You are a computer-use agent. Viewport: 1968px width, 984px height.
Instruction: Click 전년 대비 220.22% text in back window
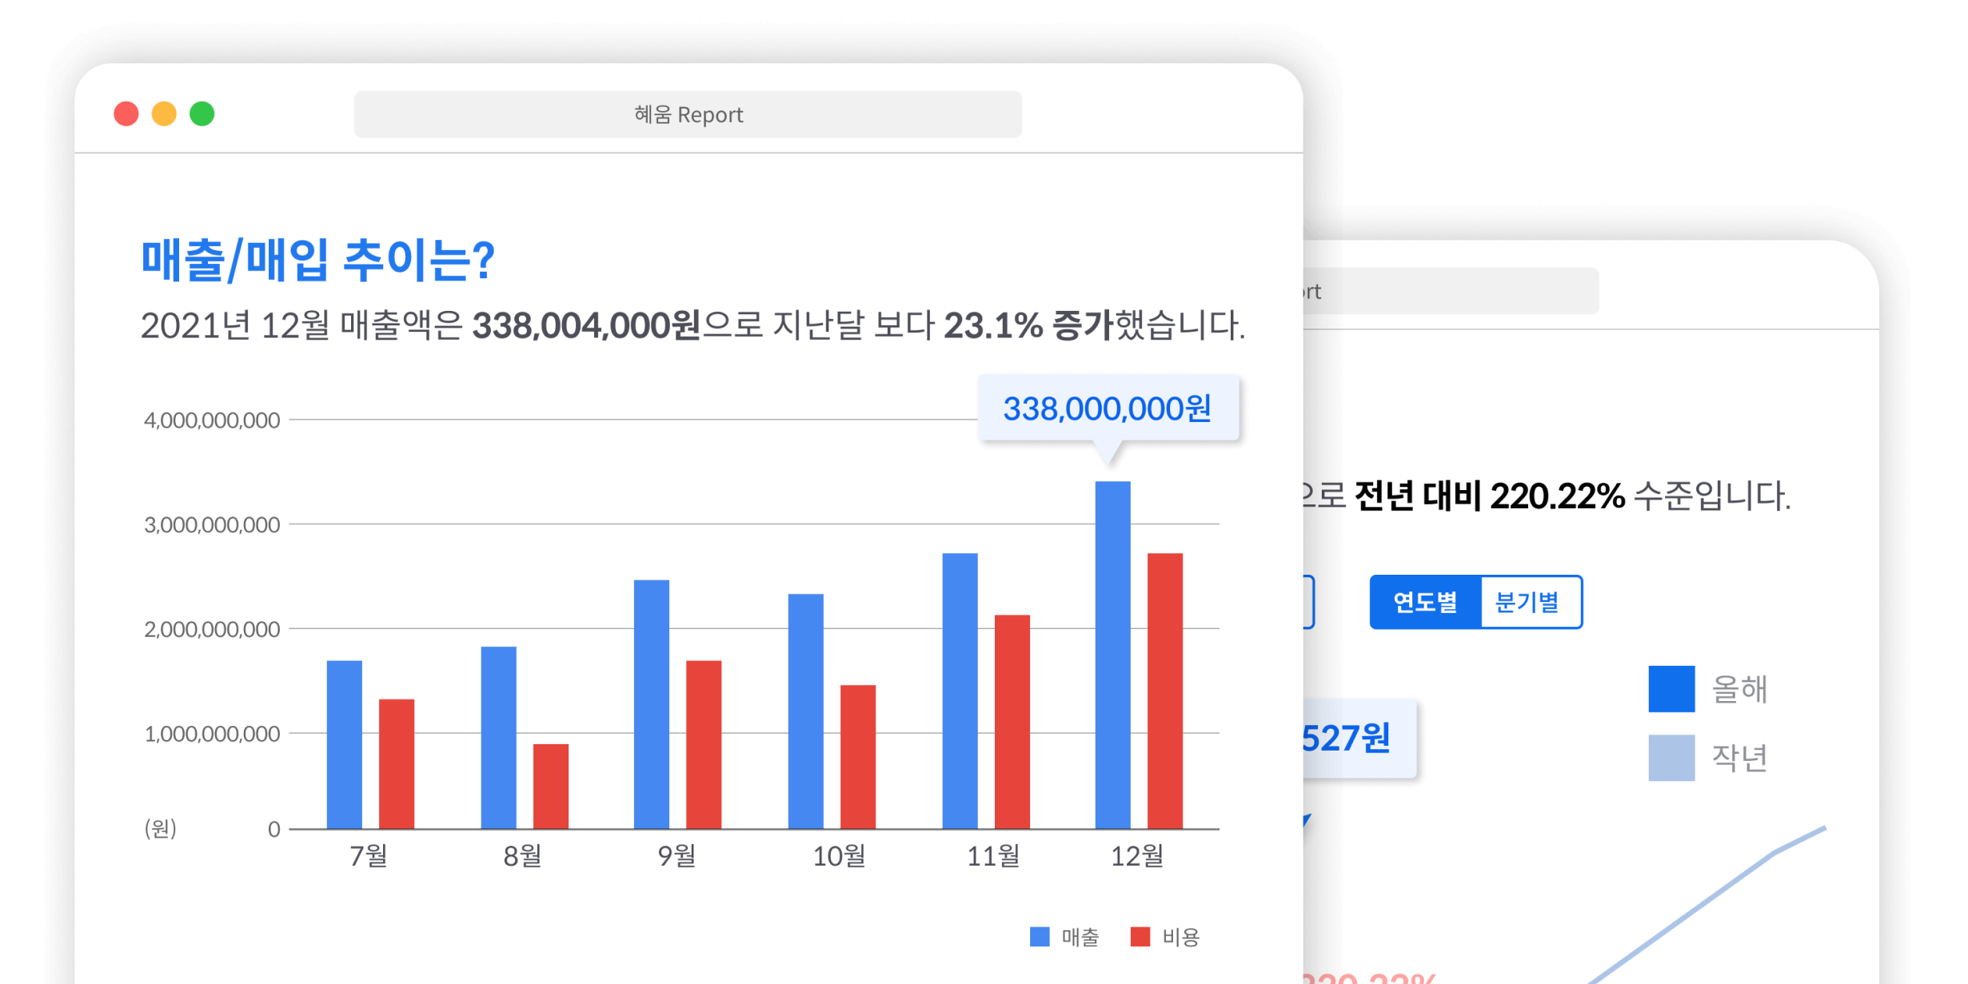tap(1490, 496)
